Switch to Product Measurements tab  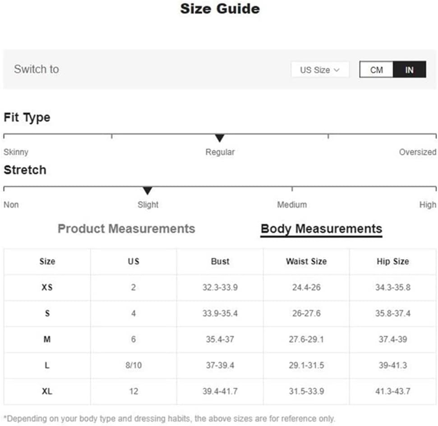click(126, 229)
